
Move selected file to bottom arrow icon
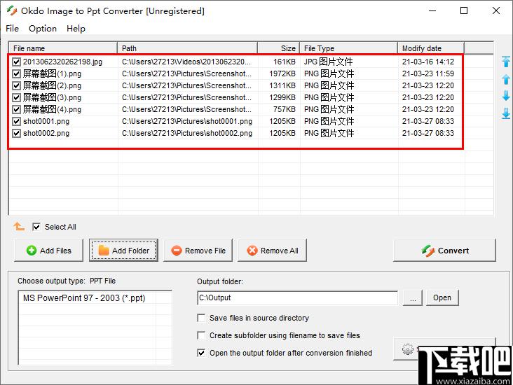[x=506, y=113]
